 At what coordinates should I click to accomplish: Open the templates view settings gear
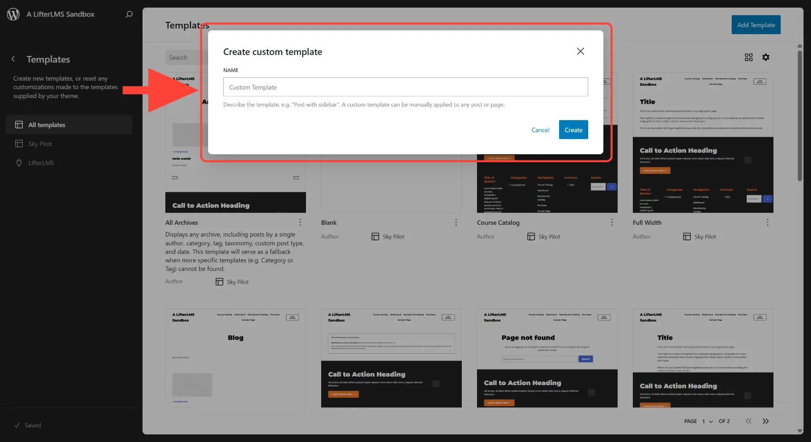click(766, 57)
